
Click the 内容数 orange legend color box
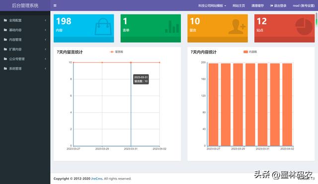245,52
